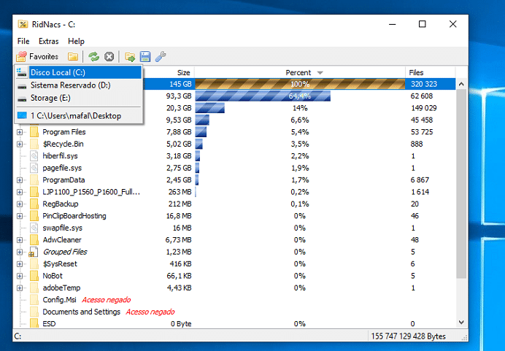Click the Grouped Files icon
505x351 pixels.
[34, 252]
